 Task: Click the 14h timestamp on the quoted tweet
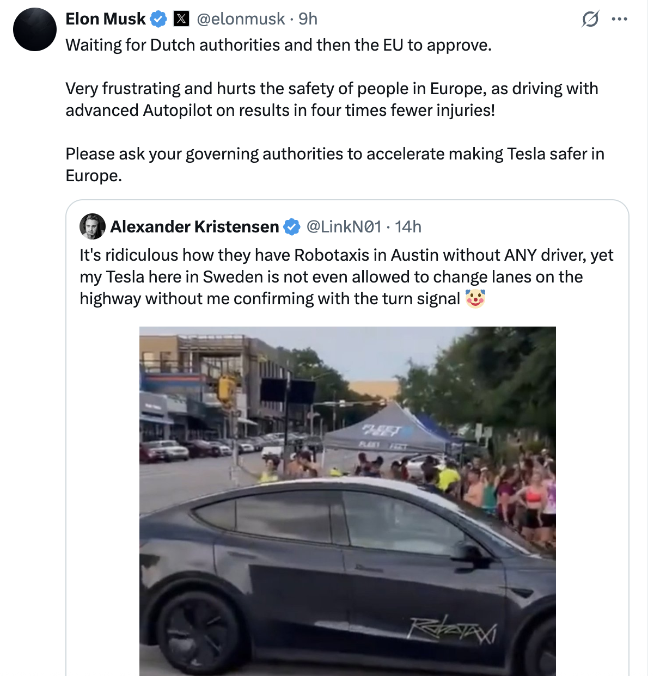[408, 226]
